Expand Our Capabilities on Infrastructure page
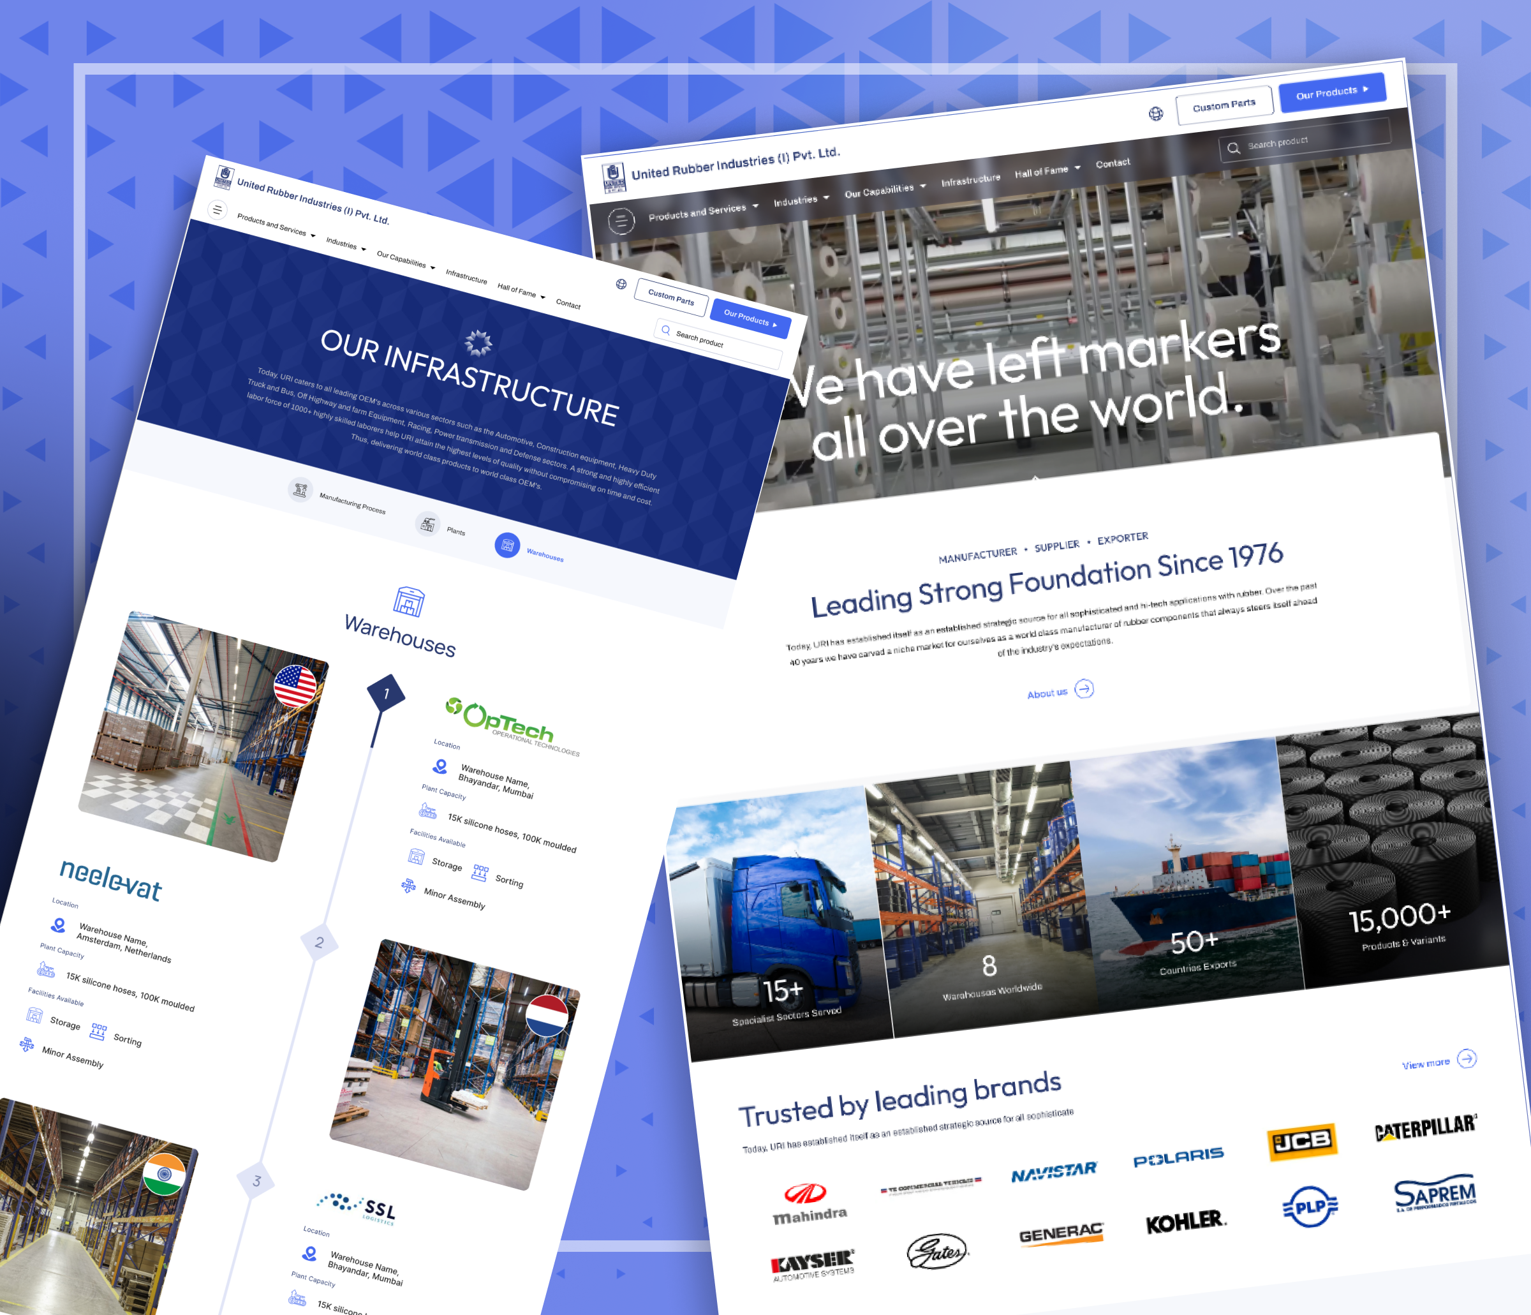The image size is (1531, 1315). [406, 261]
